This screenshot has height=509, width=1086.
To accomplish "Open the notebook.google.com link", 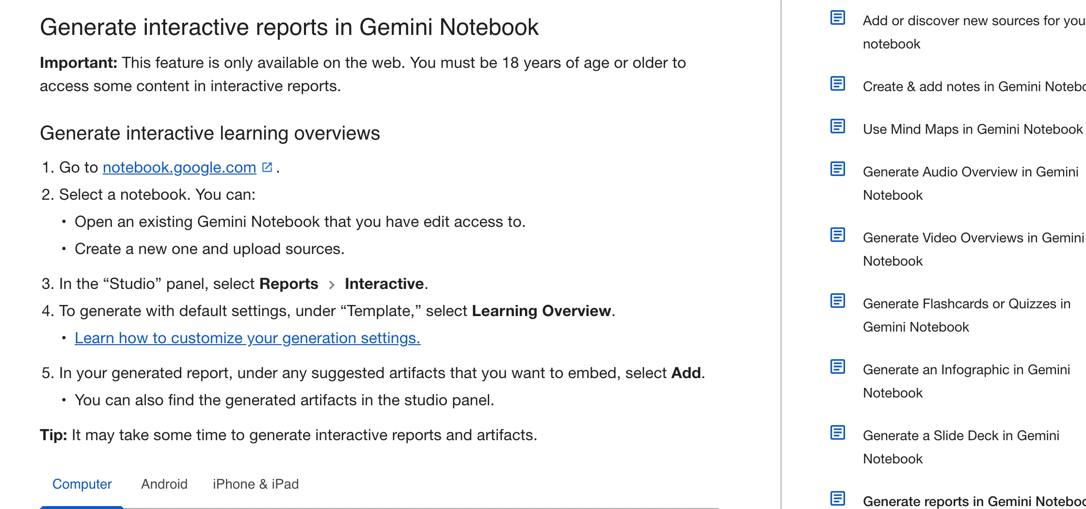I will coord(179,167).
